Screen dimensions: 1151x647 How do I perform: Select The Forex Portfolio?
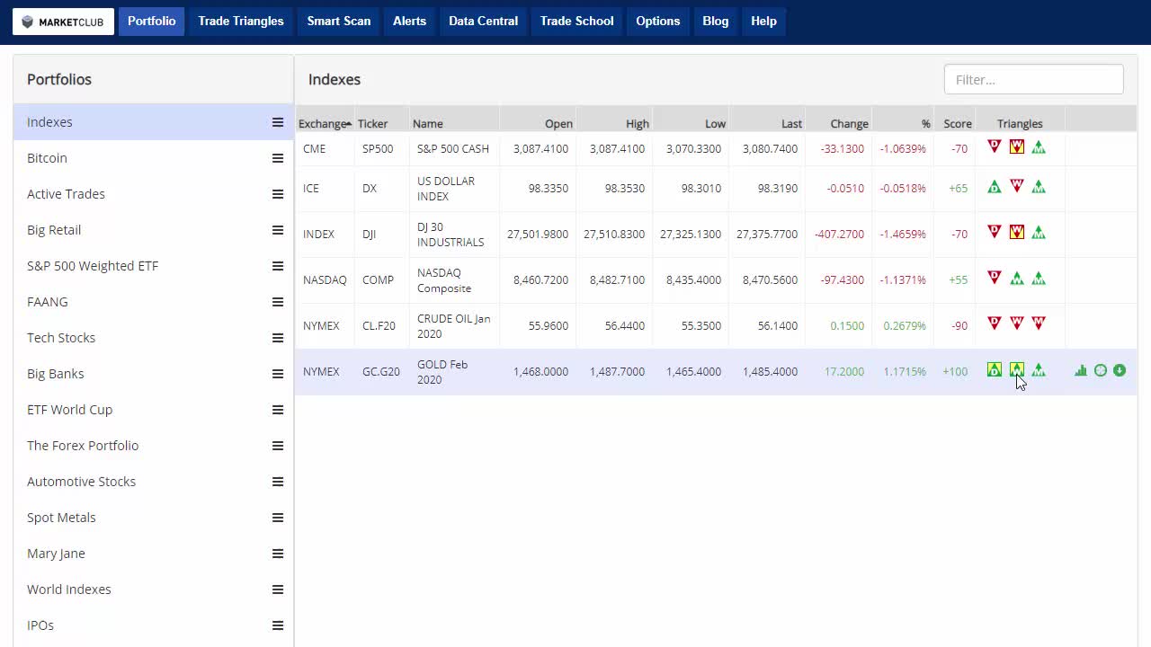tap(153, 446)
